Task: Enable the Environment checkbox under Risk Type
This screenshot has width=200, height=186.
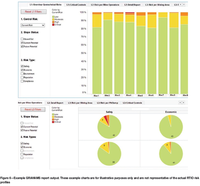Action: pyautogui.click(x=22, y=73)
